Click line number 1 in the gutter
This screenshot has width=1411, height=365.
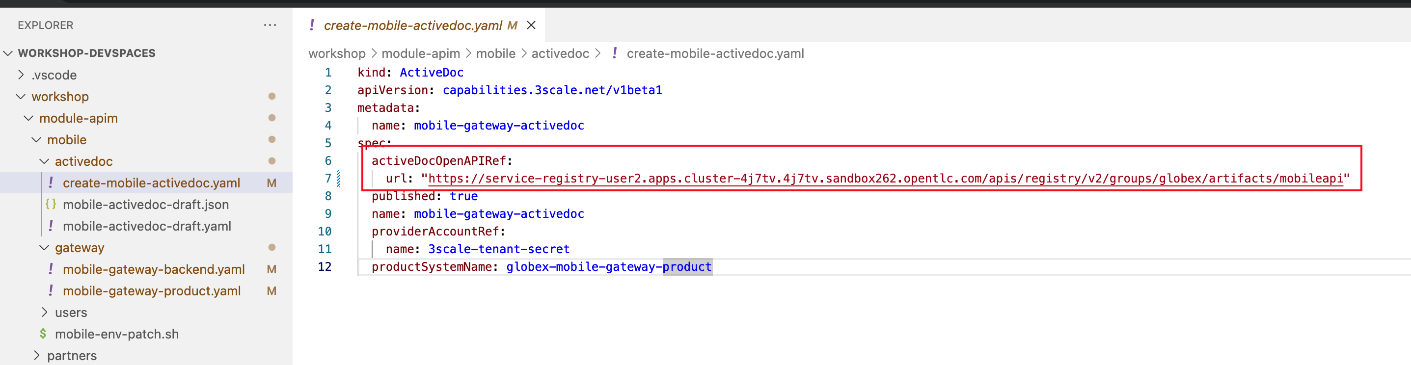[328, 72]
